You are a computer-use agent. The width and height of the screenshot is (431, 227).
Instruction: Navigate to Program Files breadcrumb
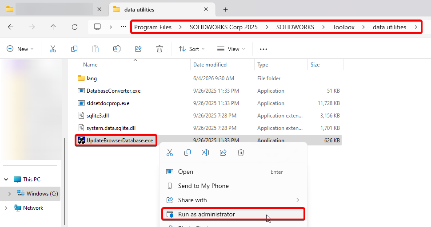click(x=153, y=27)
